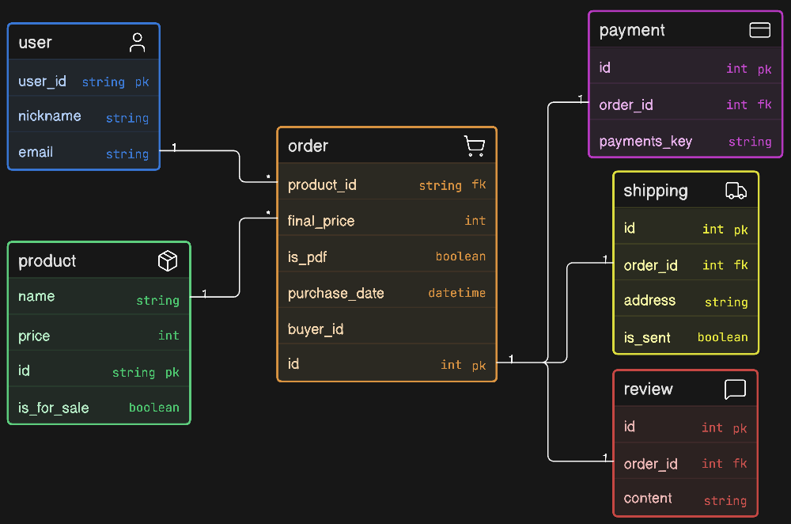Select the shipping table title
Image resolution: width=791 pixels, height=524 pixels.
[655, 191]
